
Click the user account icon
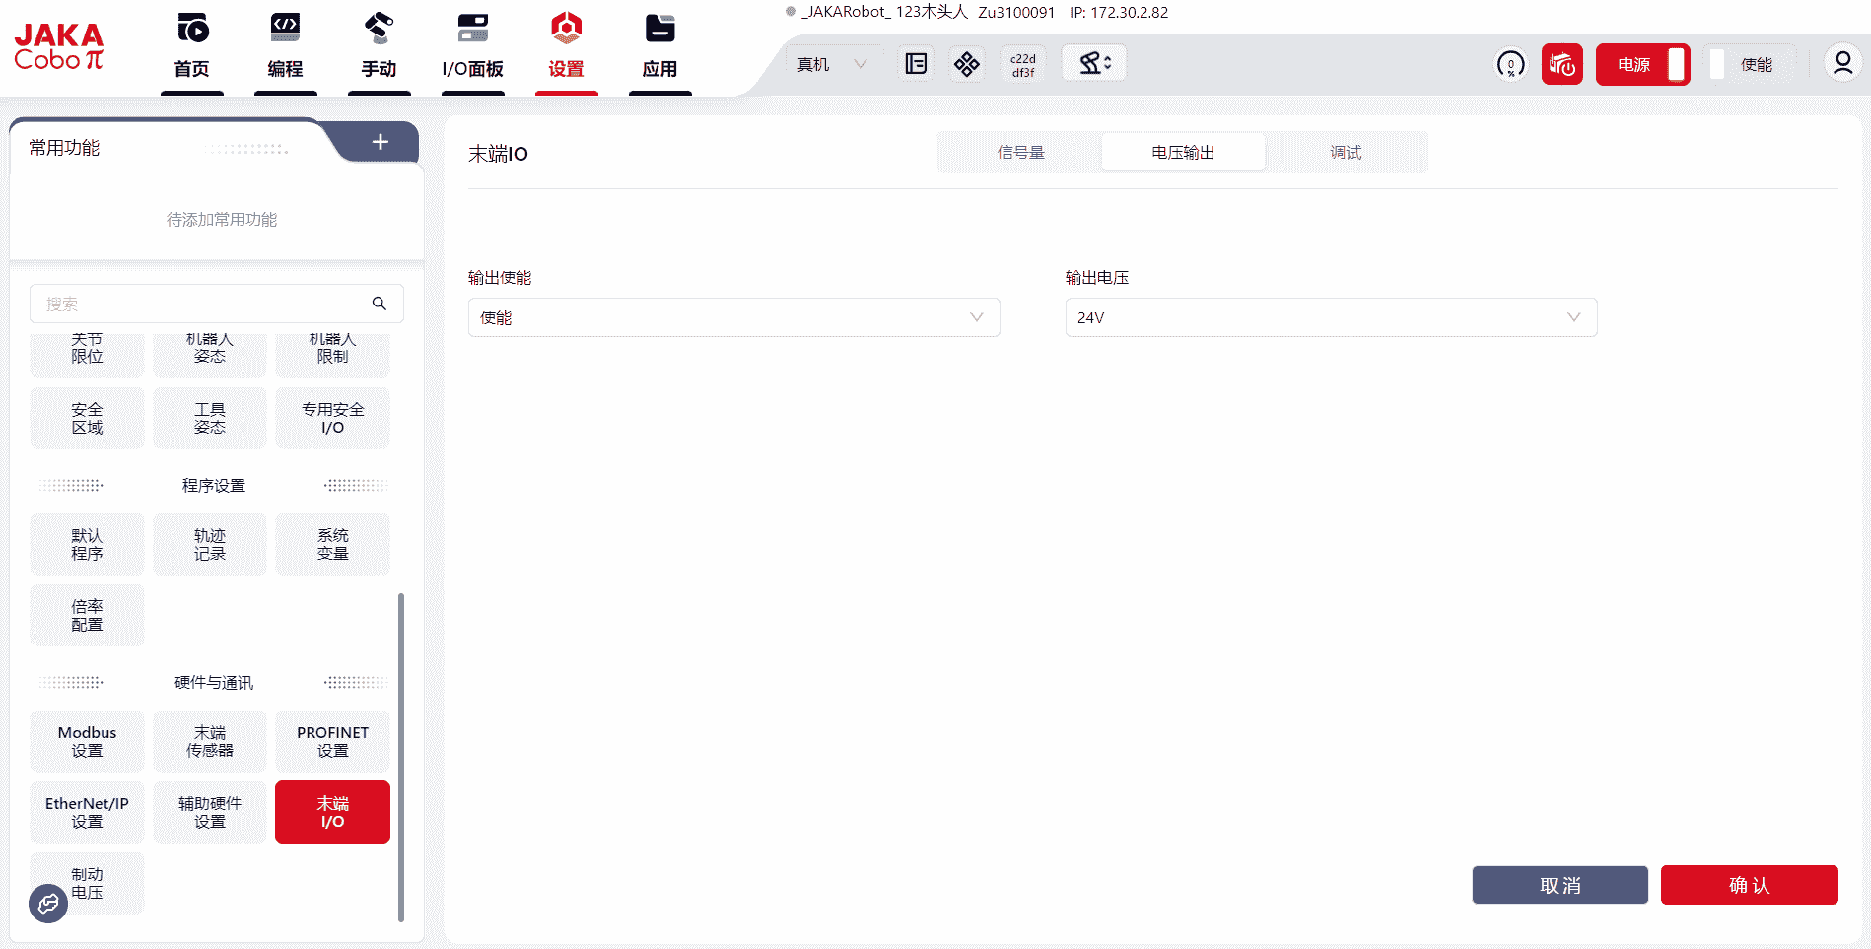(x=1841, y=64)
